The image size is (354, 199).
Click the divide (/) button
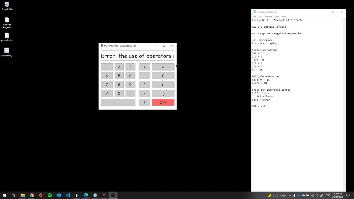click(144, 93)
